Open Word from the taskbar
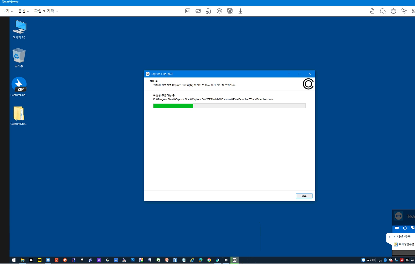 pos(150,260)
